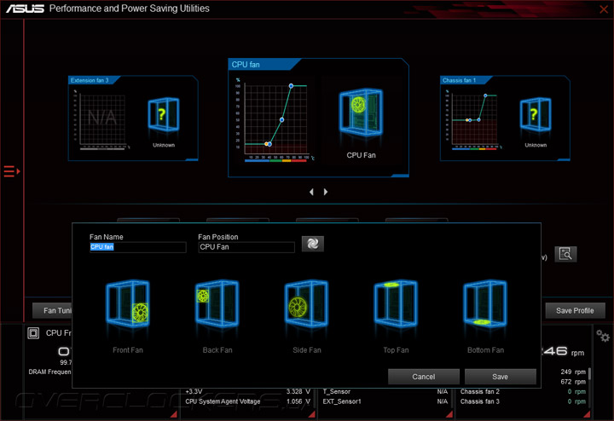Click the settings gears icon
The height and width of the screenshot is (421, 614).
603,336
